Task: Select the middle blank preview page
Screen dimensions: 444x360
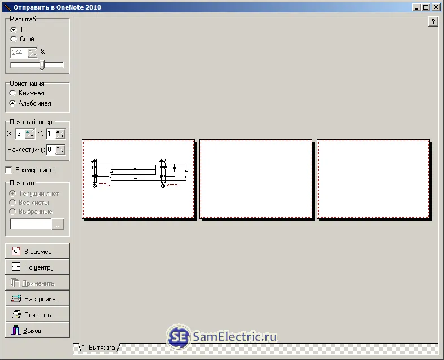Action: [x=256, y=179]
